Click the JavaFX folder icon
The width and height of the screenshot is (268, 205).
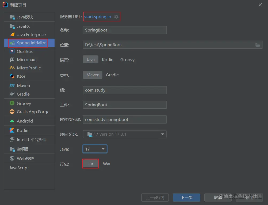tap(12, 26)
